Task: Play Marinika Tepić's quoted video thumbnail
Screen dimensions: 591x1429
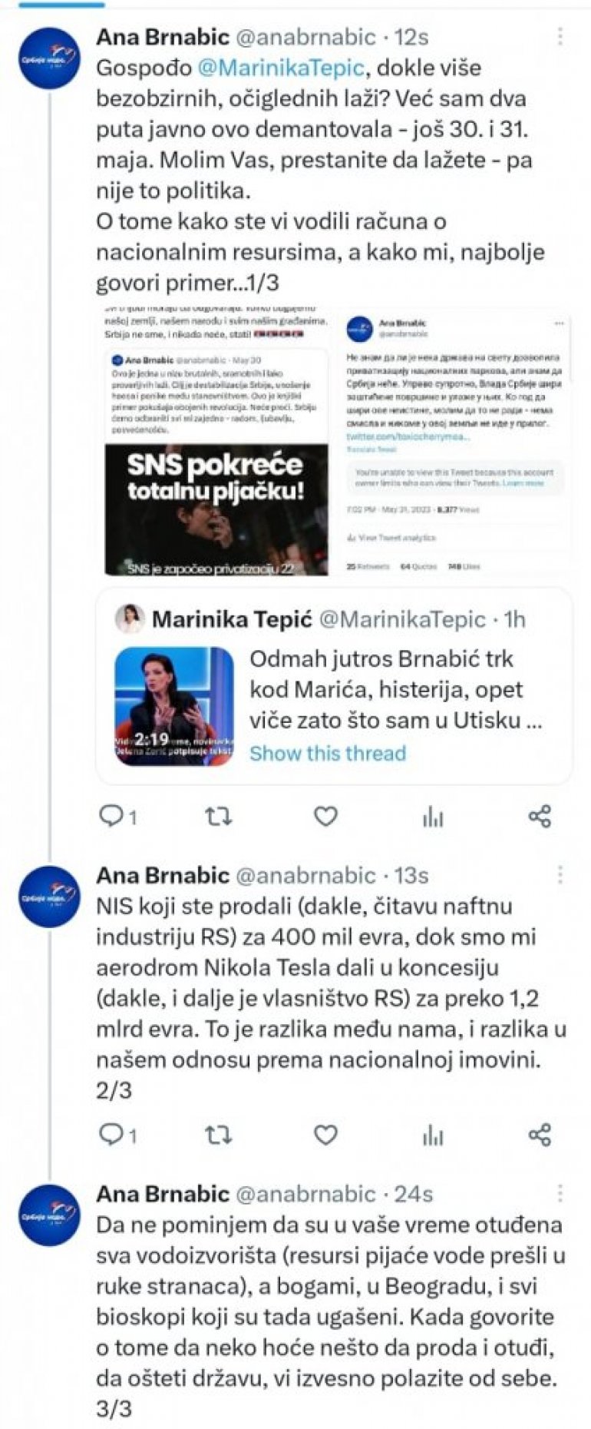Action: [x=173, y=706]
